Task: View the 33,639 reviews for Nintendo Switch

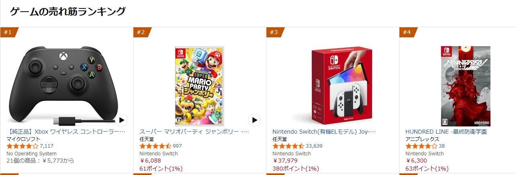Action: (314, 146)
